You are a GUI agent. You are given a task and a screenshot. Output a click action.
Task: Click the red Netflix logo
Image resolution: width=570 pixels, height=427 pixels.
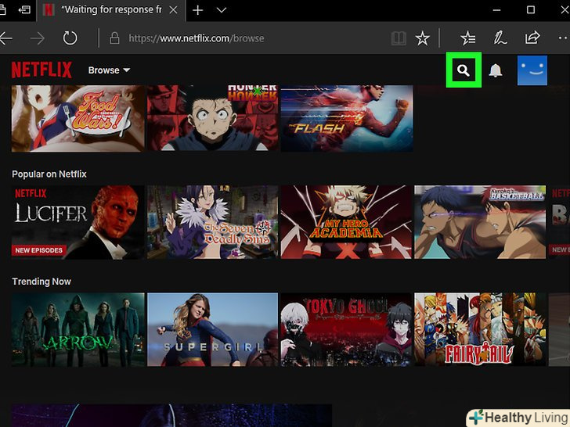click(x=42, y=70)
